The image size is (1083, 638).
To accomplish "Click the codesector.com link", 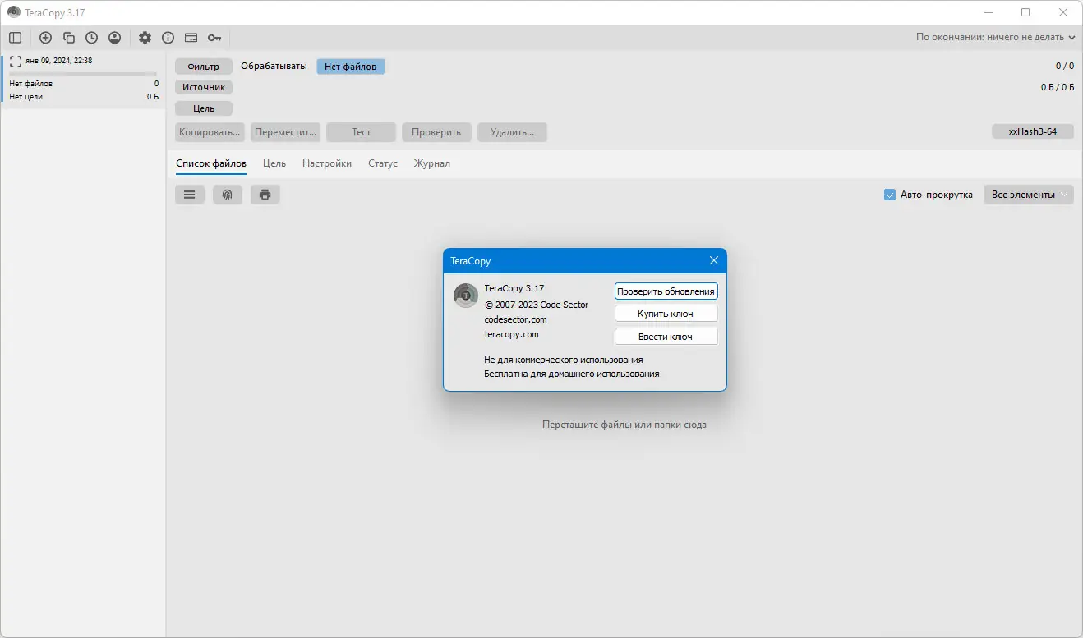I will [516, 319].
